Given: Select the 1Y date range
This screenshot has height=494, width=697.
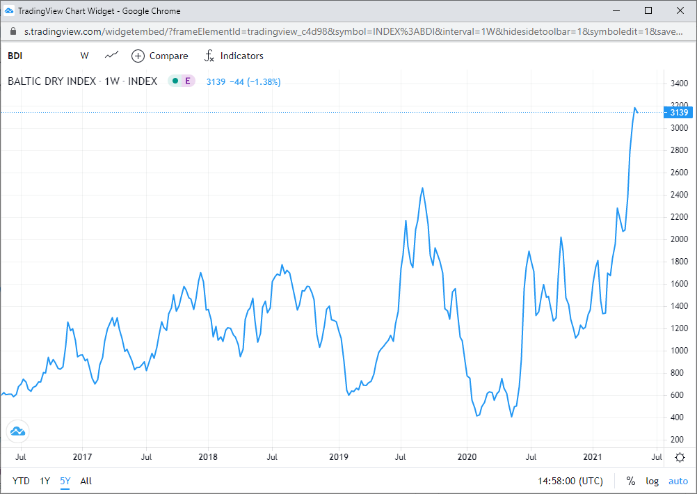Looking at the screenshot, I should (x=45, y=481).
